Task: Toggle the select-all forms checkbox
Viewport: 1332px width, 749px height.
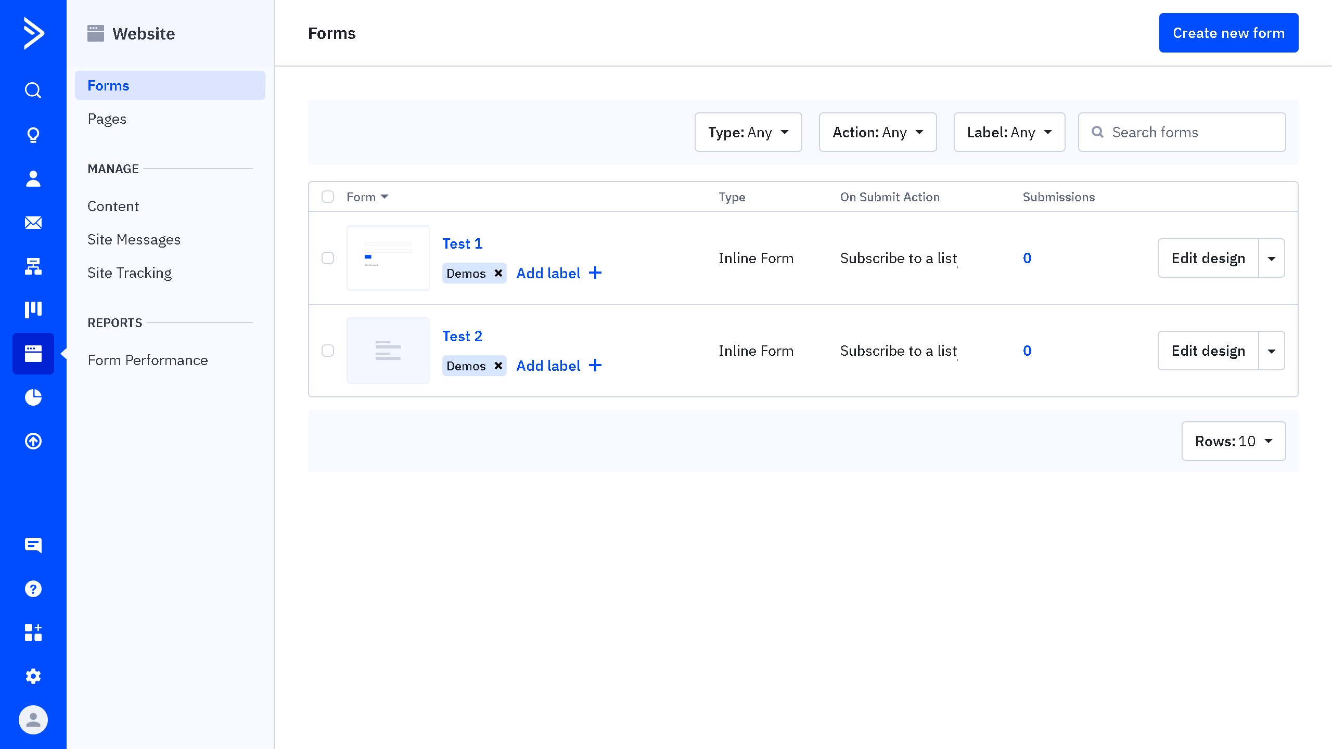Action: coord(328,197)
